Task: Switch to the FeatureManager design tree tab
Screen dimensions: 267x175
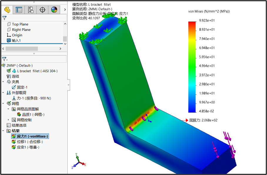Action: click(7, 10)
